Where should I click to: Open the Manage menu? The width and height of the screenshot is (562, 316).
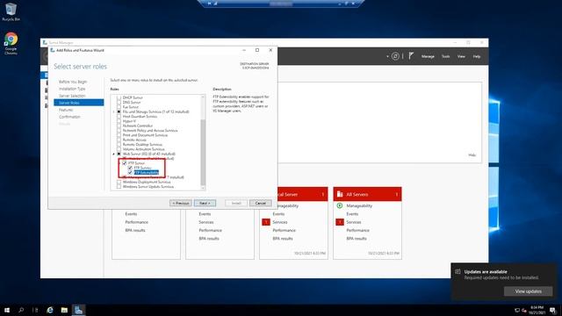pyautogui.click(x=428, y=56)
